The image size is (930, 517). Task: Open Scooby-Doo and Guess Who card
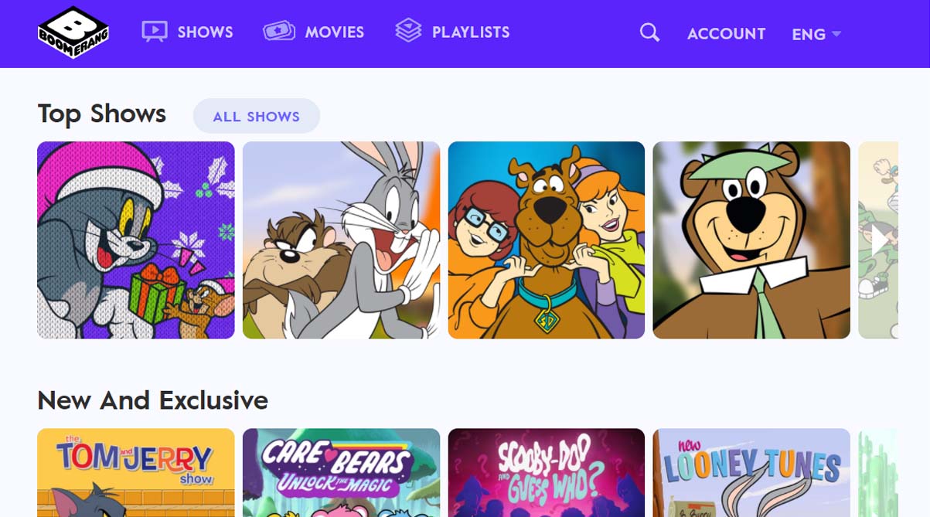(x=547, y=473)
